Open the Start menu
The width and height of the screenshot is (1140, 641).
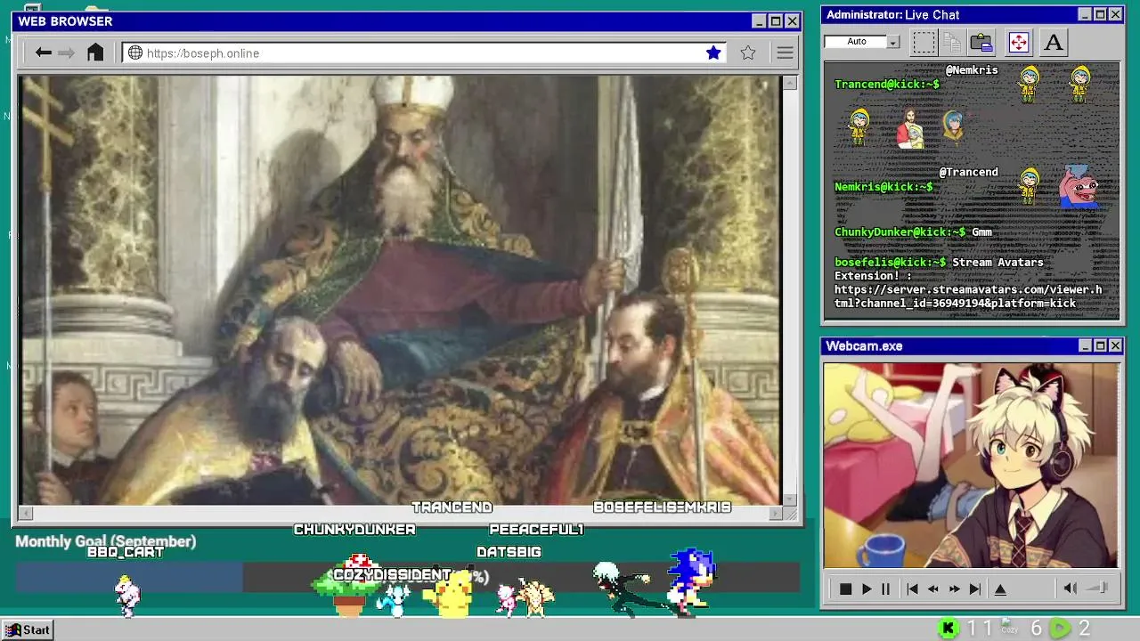pyautogui.click(x=27, y=629)
